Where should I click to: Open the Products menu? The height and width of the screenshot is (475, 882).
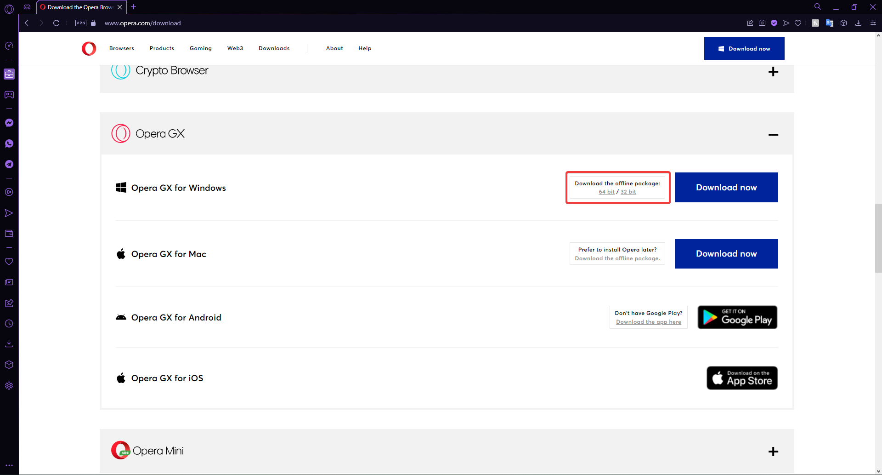pyautogui.click(x=162, y=48)
